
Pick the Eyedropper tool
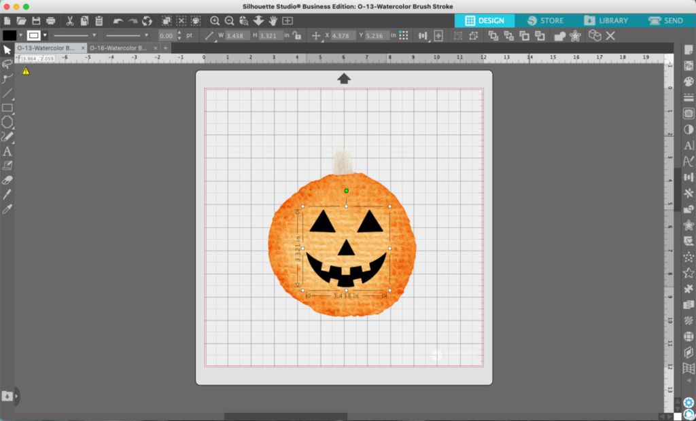pyautogui.click(x=7, y=209)
